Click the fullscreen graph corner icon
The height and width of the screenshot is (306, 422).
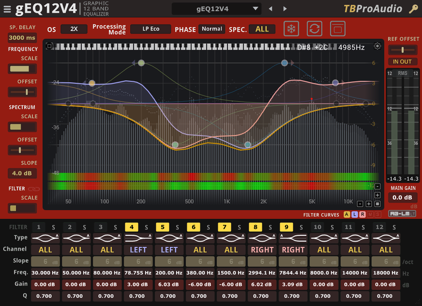[x=49, y=46]
